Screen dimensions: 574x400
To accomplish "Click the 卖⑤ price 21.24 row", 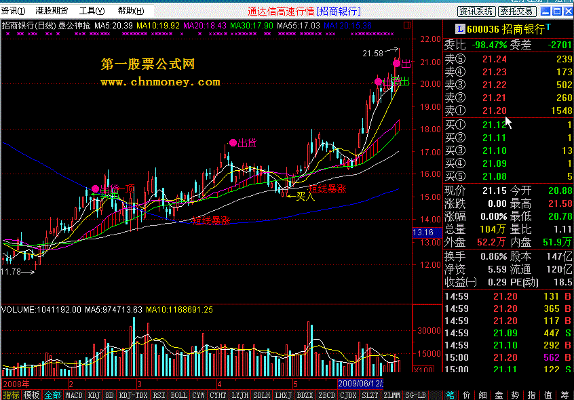I will coord(508,59).
